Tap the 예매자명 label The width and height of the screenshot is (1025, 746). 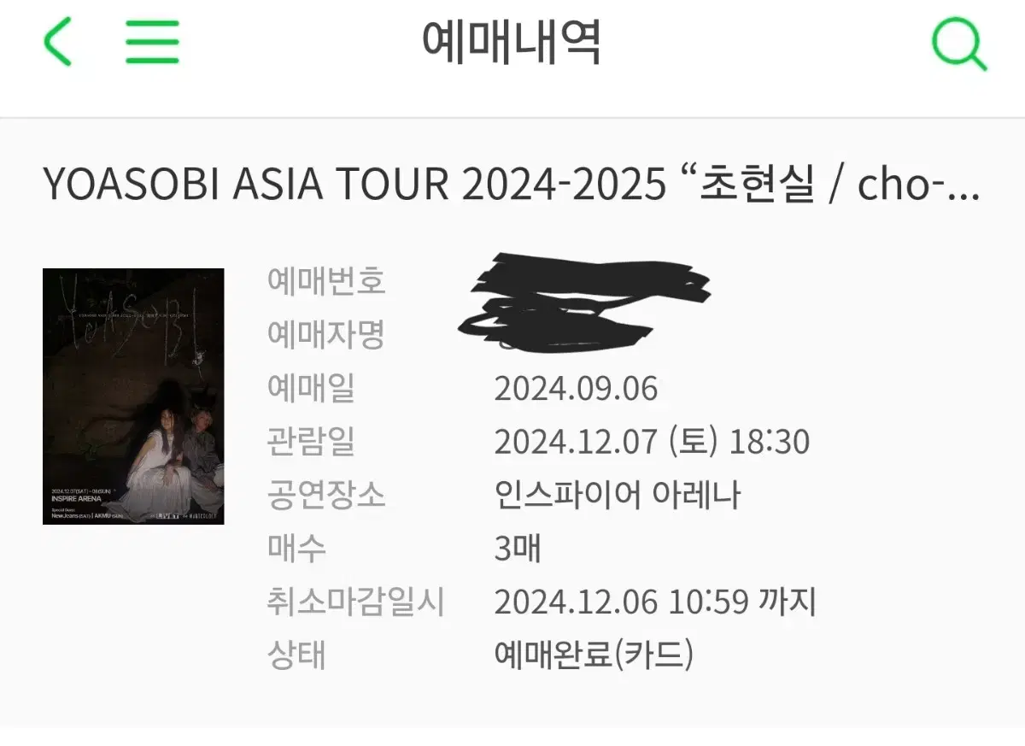(326, 334)
